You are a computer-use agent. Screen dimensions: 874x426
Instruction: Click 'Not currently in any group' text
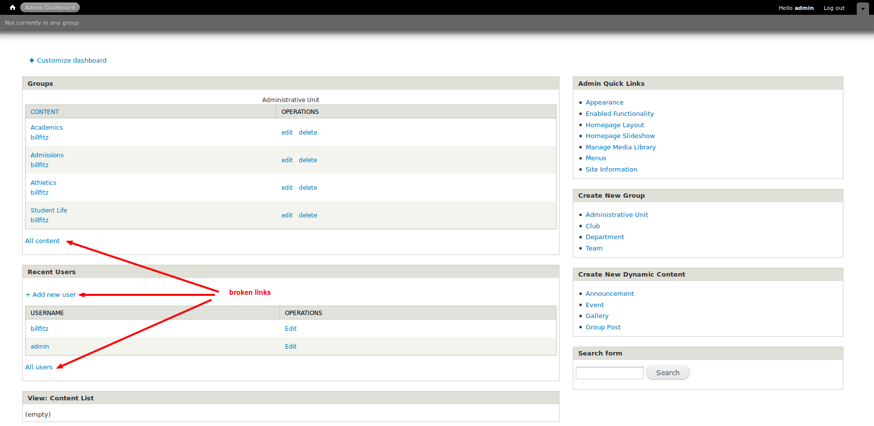[42, 23]
